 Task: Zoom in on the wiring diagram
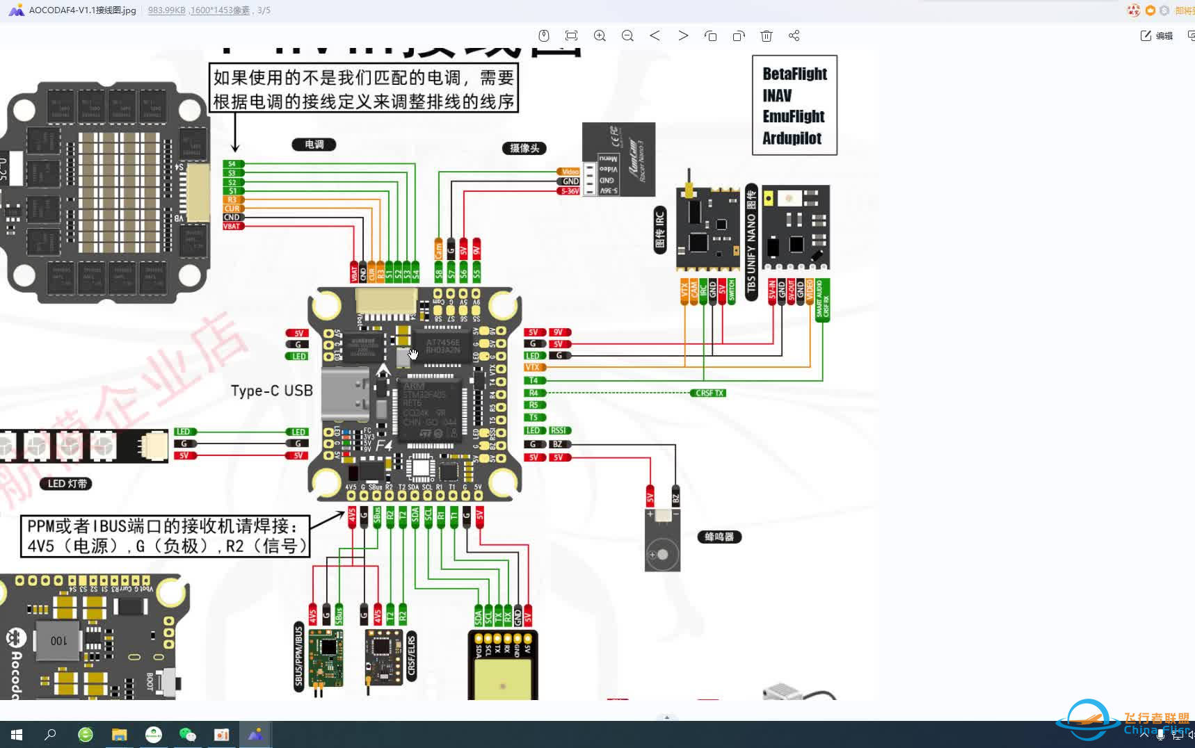(600, 35)
